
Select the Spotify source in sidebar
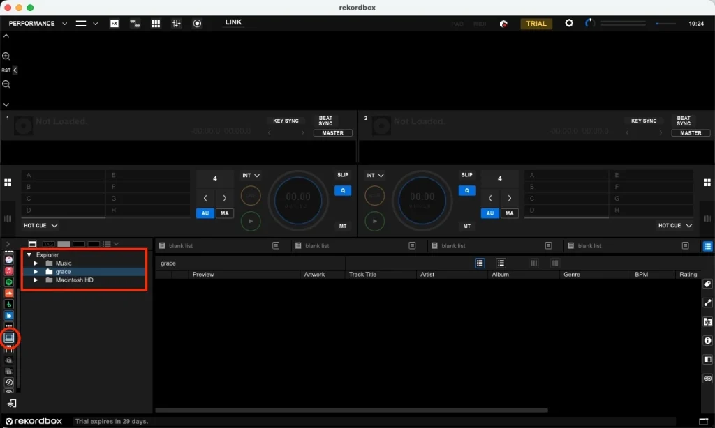[9, 282]
